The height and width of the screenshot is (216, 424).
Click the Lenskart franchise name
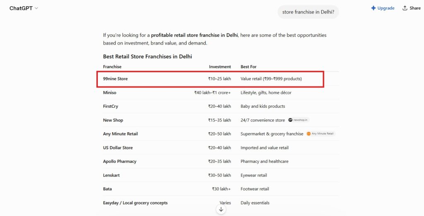(x=111, y=175)
